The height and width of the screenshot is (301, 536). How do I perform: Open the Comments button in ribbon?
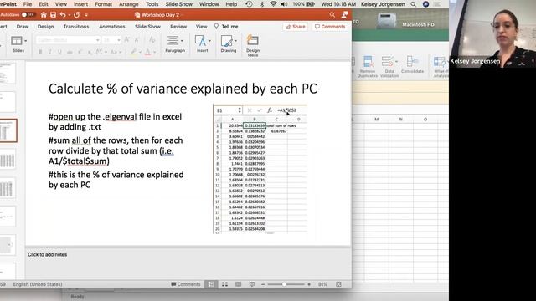[x=330, y=27]
